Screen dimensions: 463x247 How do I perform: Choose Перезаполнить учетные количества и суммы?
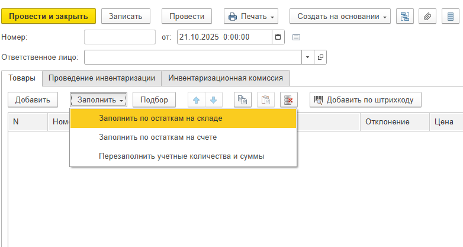181,157
